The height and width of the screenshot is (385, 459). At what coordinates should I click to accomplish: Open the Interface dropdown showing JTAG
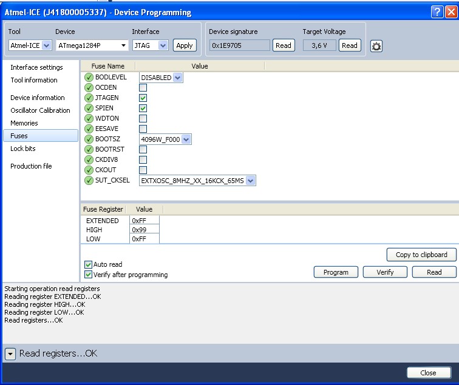pos(150,45)
